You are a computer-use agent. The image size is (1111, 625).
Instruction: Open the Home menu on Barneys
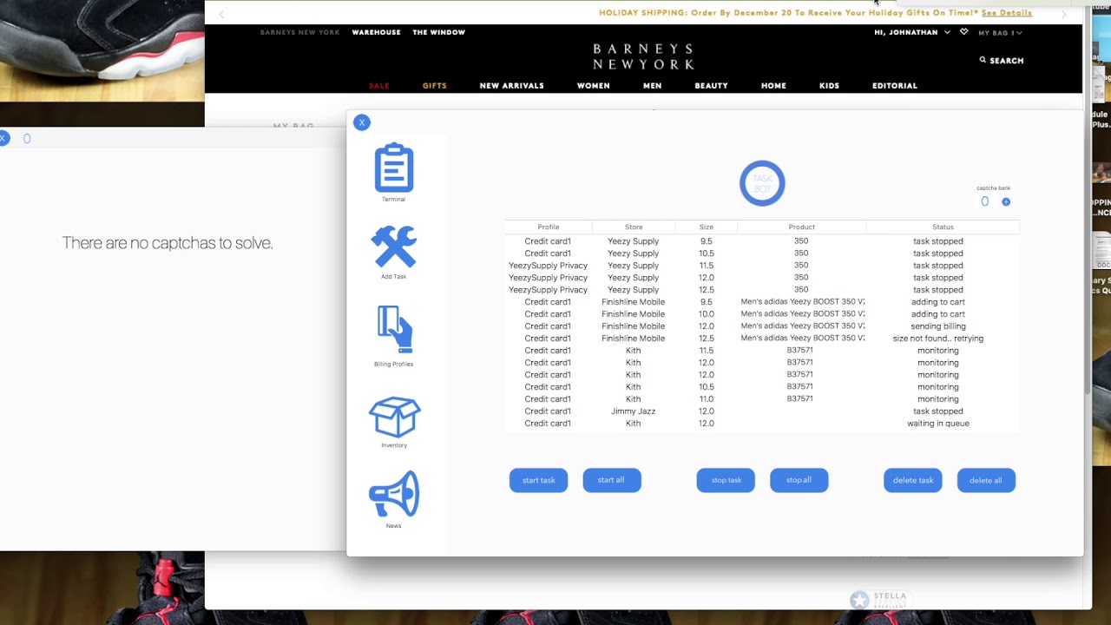(773, 86)
